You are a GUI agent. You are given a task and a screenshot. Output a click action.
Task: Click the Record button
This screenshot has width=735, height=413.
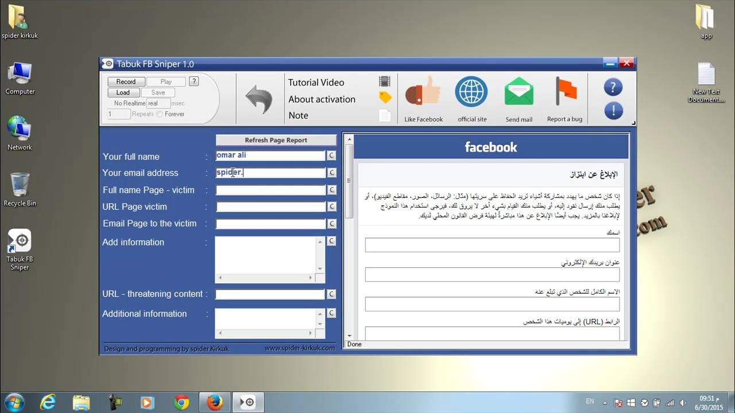click(x=126, y=82)
